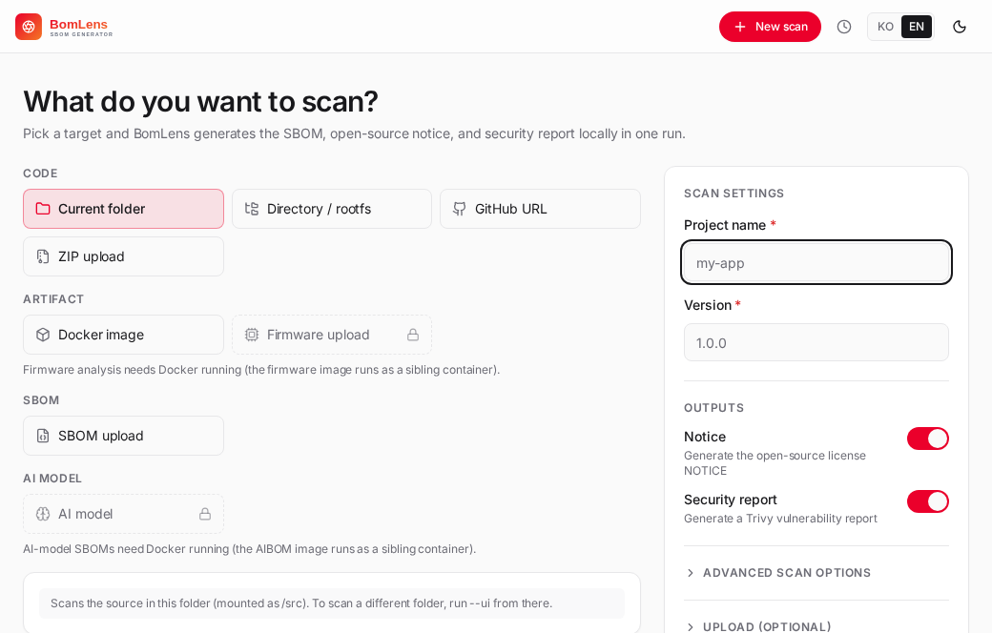Image resolution: width=992 pixels, height=633 pixels.
Task: Click the Firmware upload locked option
Action: 332,335
